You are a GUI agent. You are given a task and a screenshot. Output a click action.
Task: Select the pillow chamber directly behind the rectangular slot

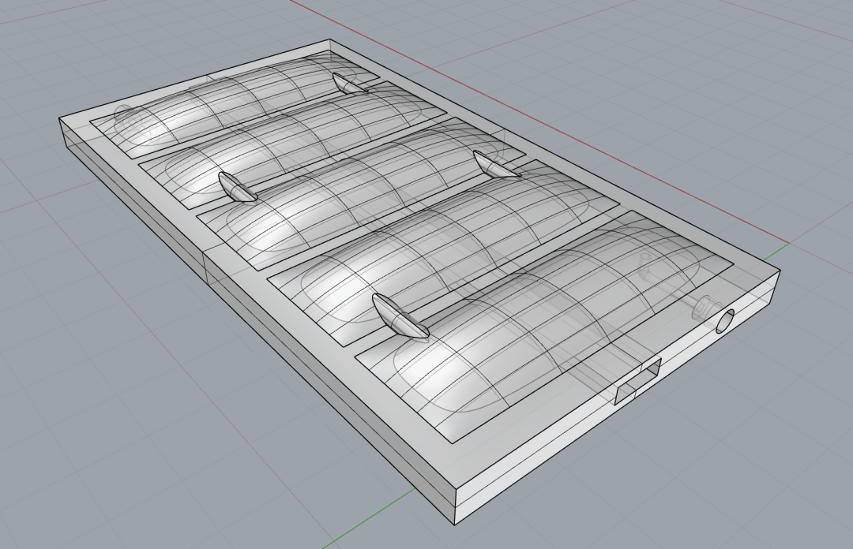pos(544,326)
